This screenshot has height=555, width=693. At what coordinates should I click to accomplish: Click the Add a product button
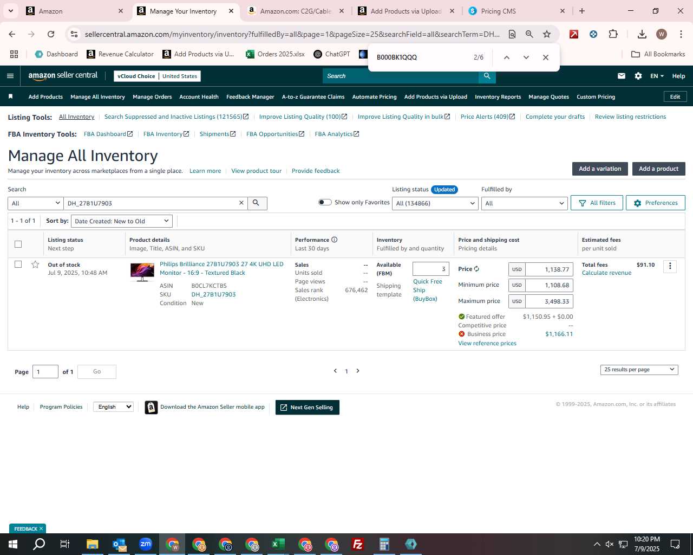click(658, 169)
